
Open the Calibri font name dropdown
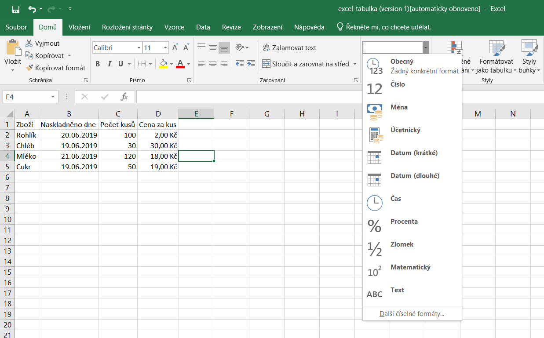(x=139, y=48)
